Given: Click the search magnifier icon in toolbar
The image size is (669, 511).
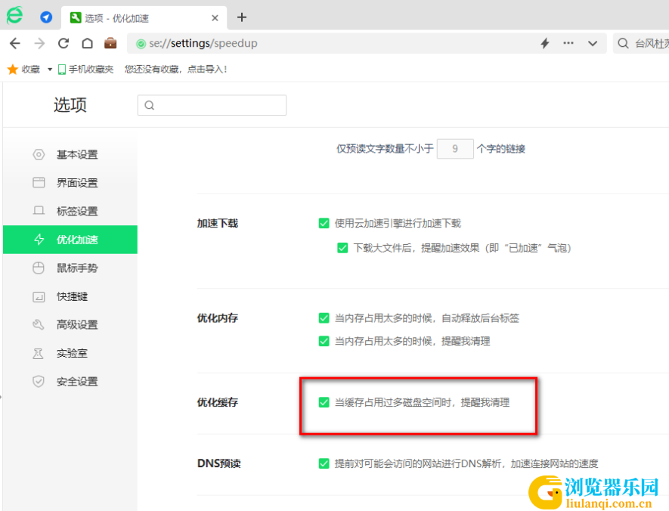Looking at the screenshot, I should pos(623,43).
